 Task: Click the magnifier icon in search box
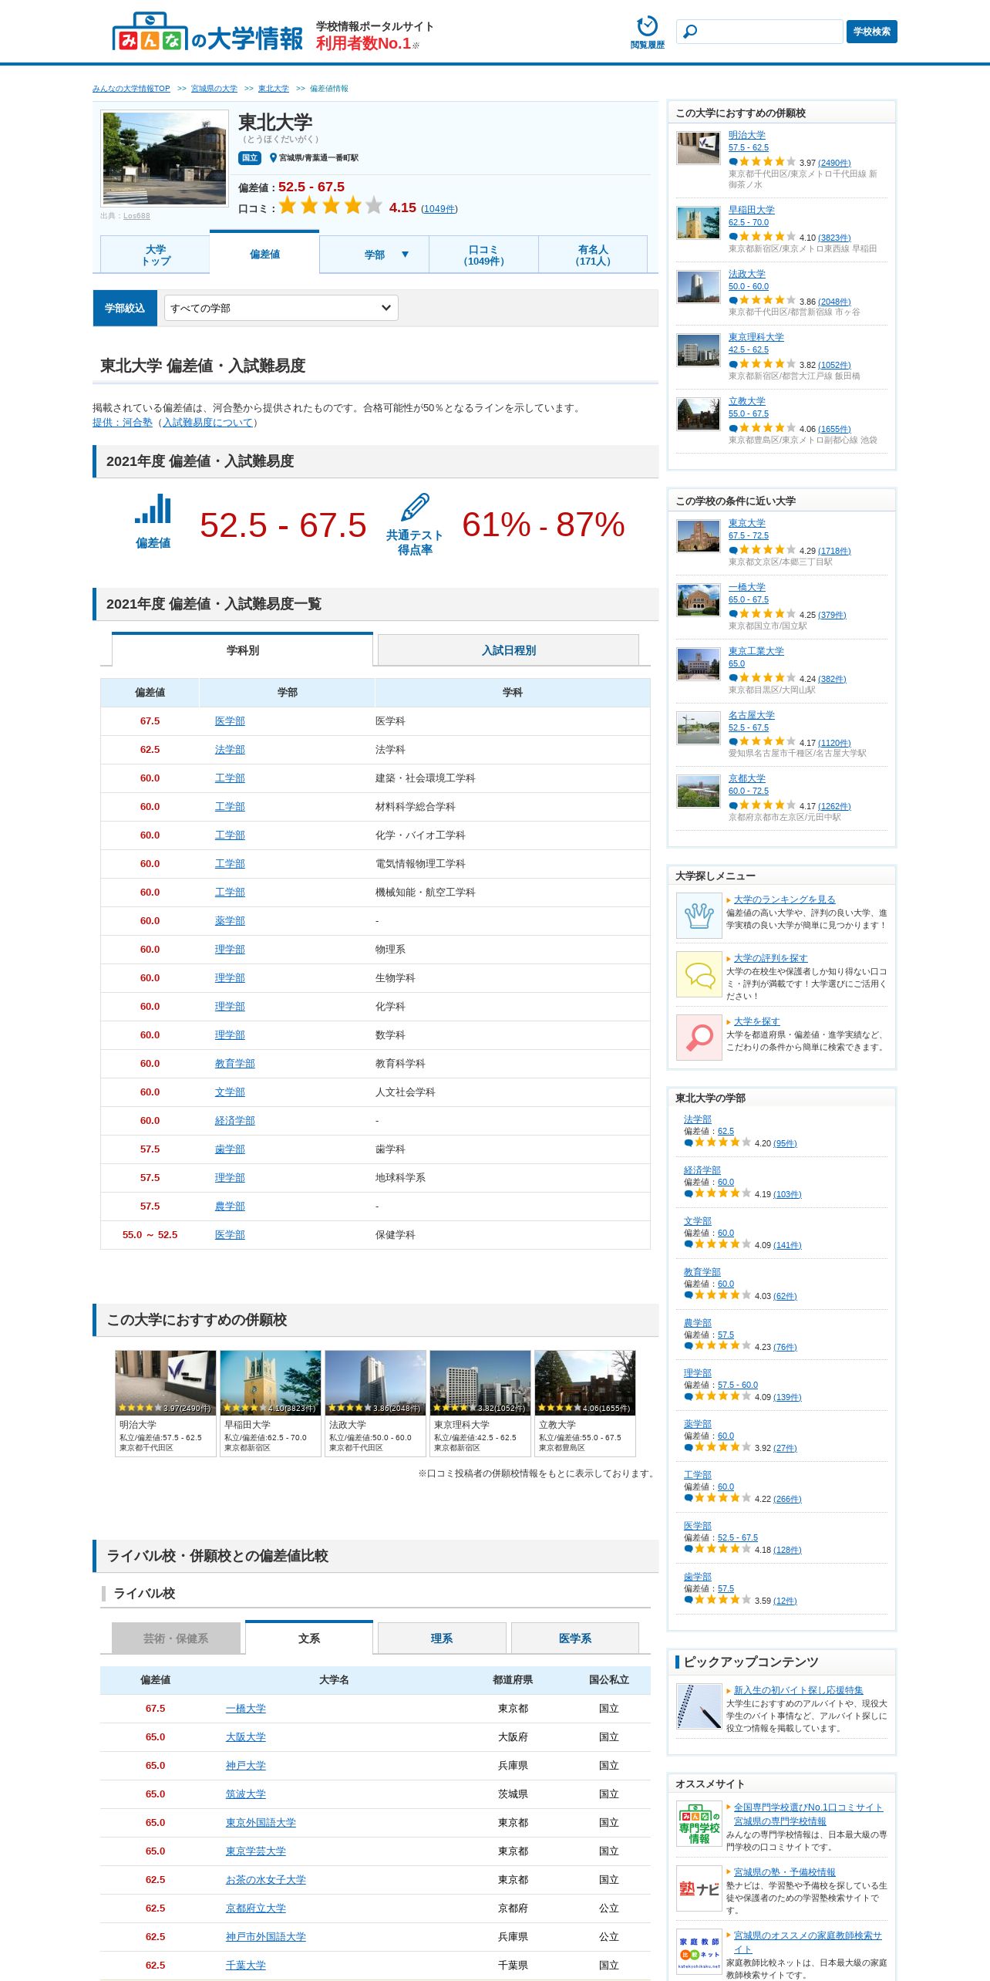pos(690,32)
